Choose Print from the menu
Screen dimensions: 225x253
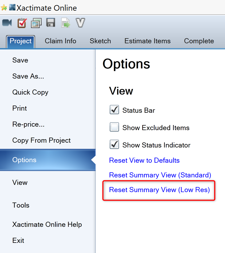[19, 108]
